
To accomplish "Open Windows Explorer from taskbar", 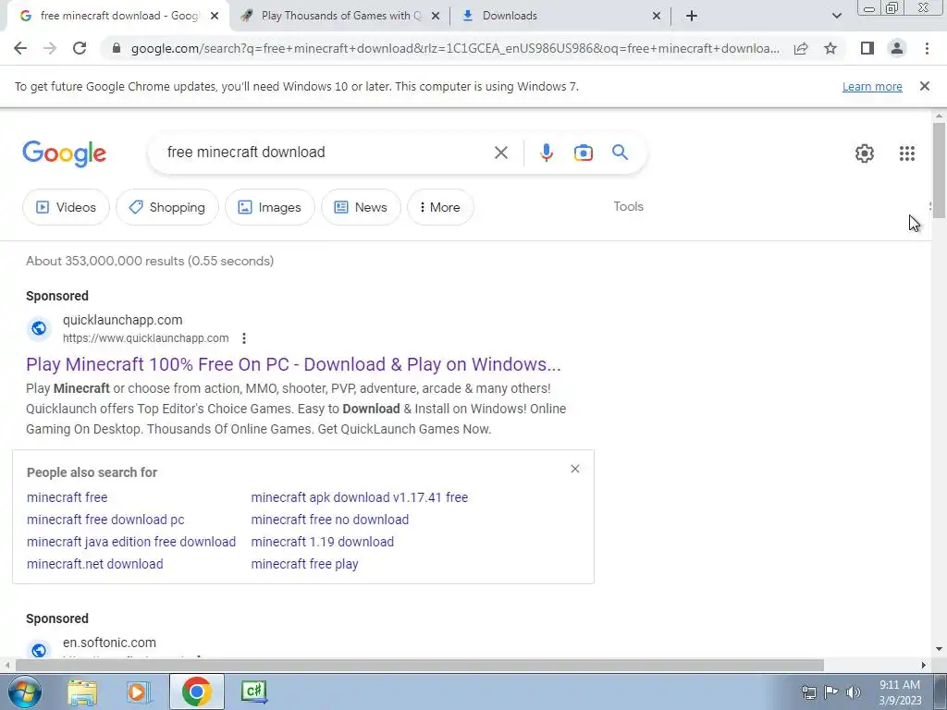I will (82, 692).
